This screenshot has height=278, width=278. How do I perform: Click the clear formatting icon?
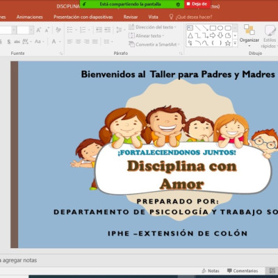58,30
